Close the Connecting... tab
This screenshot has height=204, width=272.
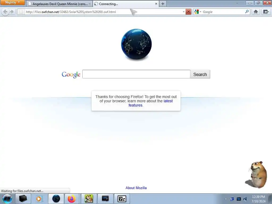[x=156, y=4]
